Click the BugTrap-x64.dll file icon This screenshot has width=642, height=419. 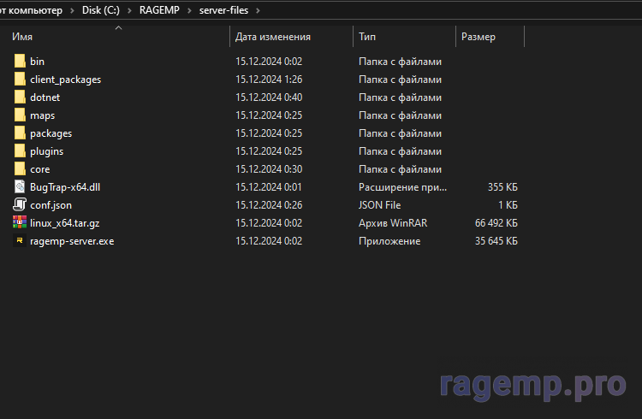(x=20, y=187)
